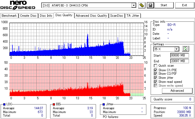Click the BIS Average value 3.19

90,108
